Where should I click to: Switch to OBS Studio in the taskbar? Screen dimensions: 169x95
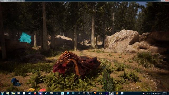pos(90,93)
